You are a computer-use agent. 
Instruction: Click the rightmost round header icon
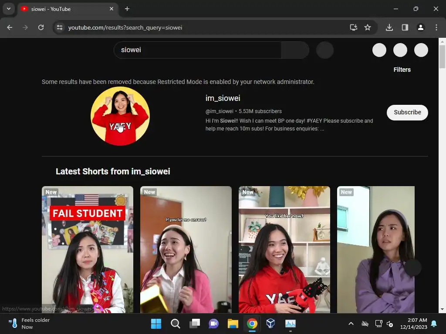(421, 50)
